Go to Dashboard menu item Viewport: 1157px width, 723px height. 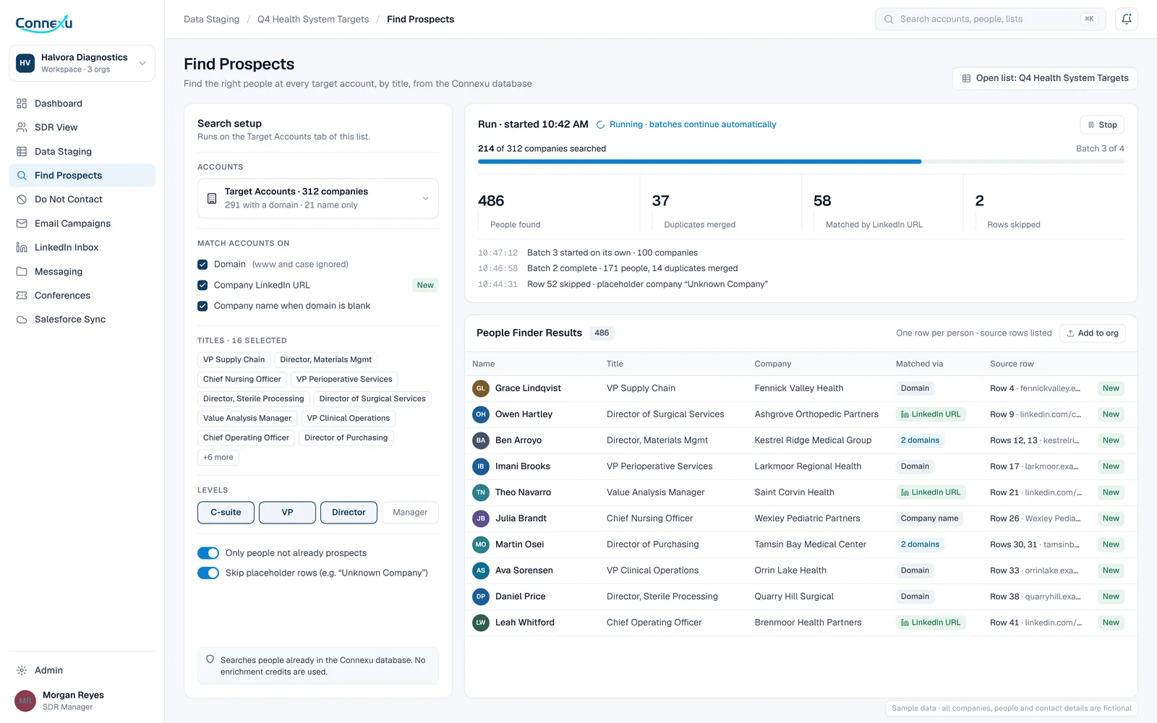(82, 103)
